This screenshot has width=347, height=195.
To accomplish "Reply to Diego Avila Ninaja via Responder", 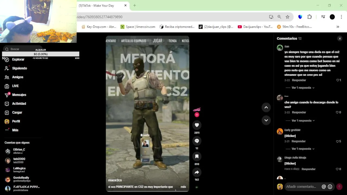I will (x=309, y=169).
